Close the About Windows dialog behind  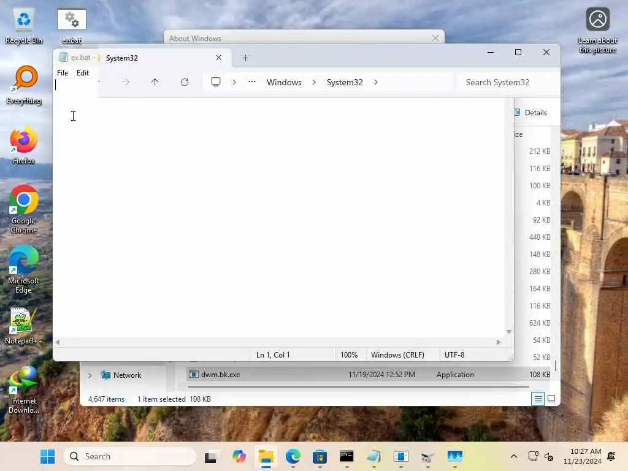435,38
